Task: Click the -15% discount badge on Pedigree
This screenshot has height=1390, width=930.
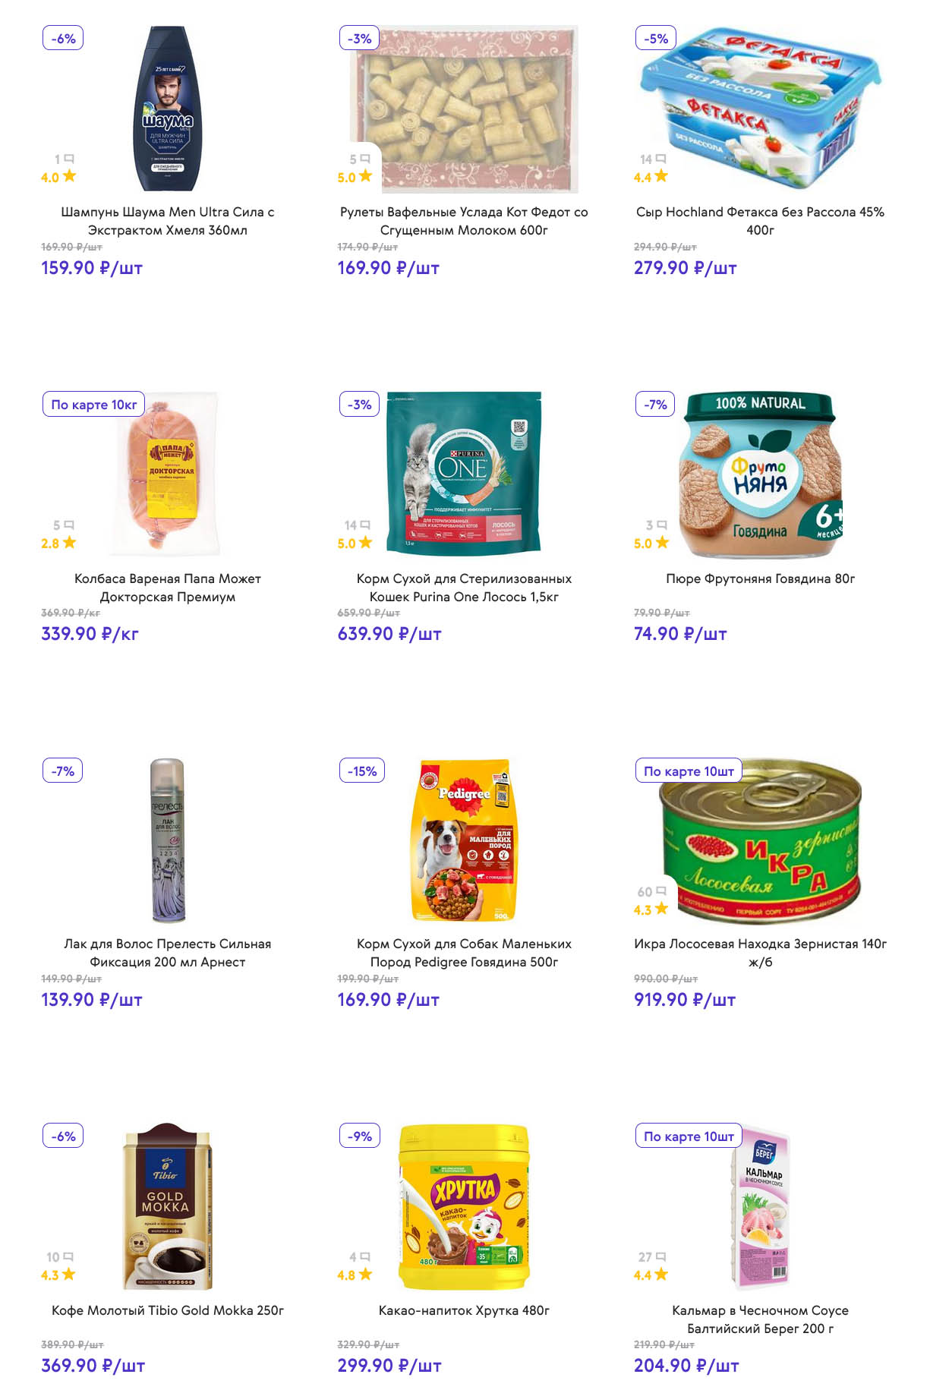Action: click(362, 771)
